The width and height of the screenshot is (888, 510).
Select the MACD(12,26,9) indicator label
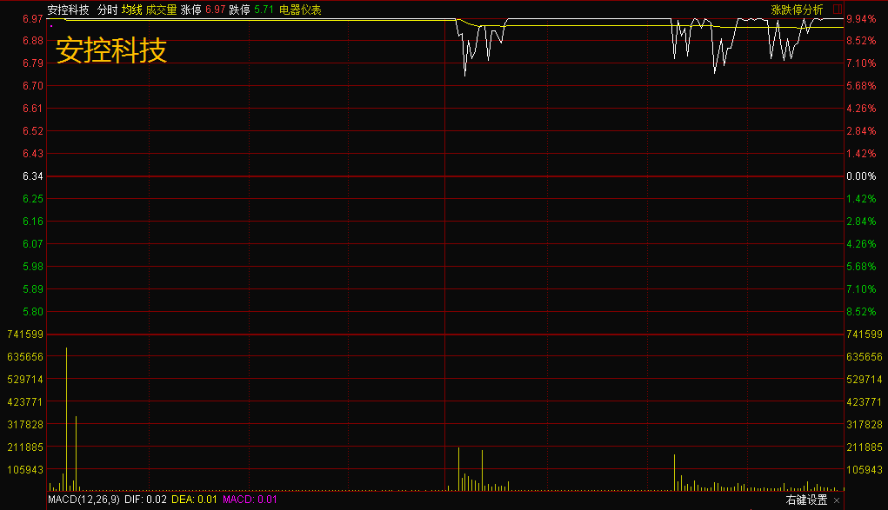(83, 500)
